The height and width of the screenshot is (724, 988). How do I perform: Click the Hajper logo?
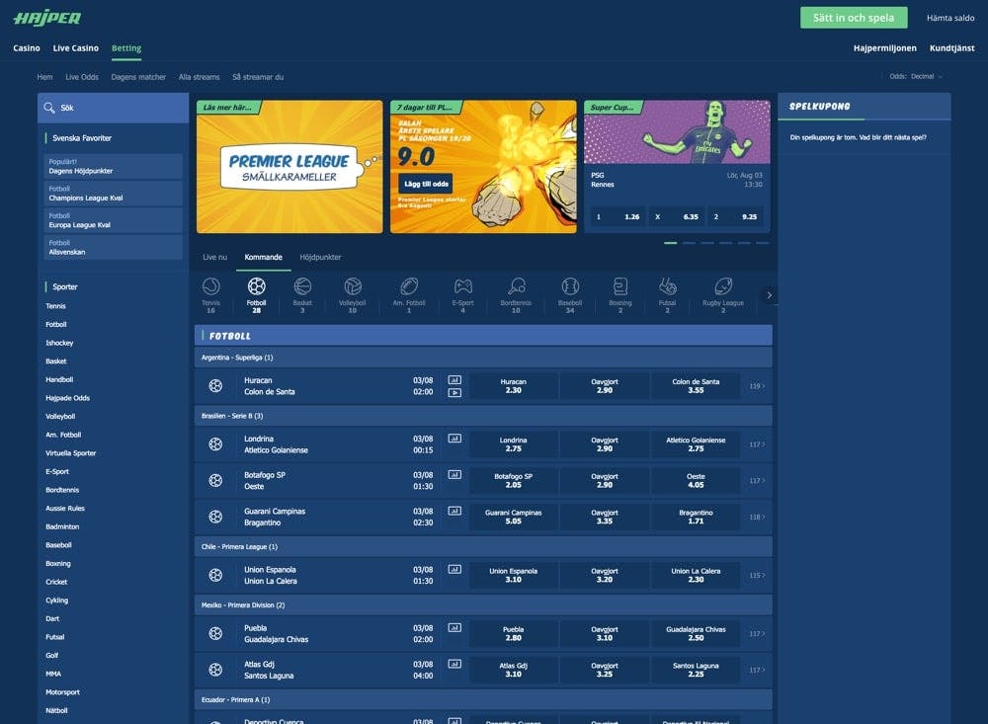click(47, 18)
